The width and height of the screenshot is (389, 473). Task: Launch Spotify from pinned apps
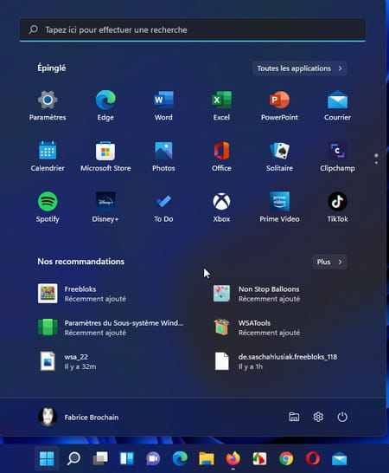pyautogui.click(x=48, y=207)
